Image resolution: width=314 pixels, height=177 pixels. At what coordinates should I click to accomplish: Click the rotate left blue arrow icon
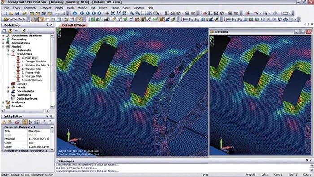pyautogui.click(x=82, y=13)
